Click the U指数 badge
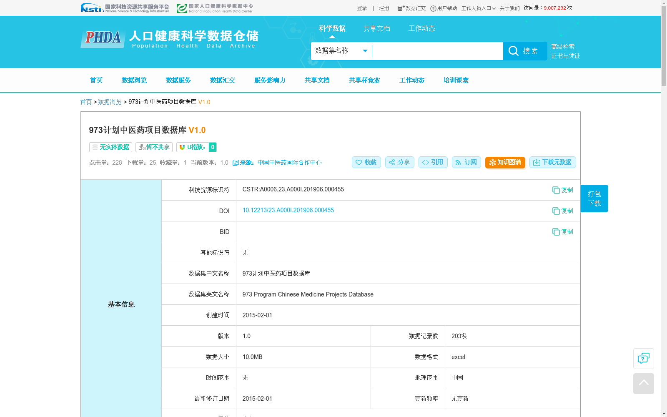Viewport: 667px width, 417px height. pos(196,147)
